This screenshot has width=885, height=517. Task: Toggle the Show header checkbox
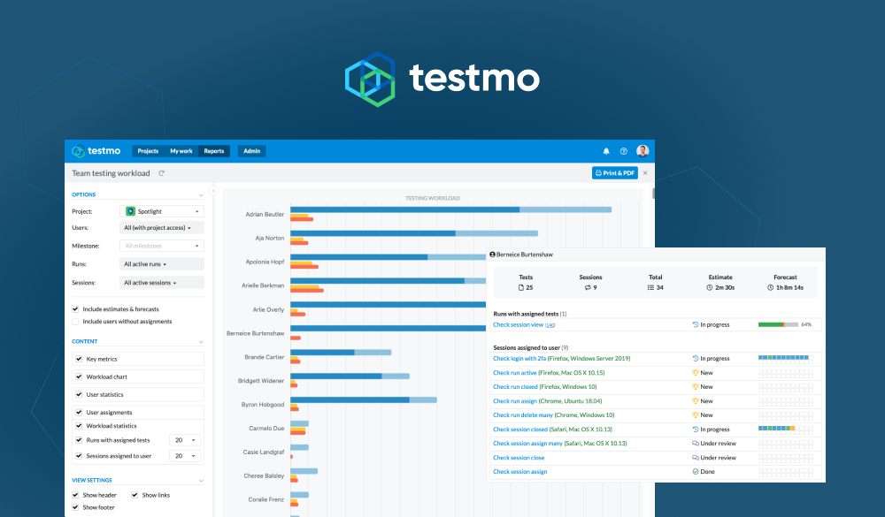pyautogui.click(x=75, y=495)
